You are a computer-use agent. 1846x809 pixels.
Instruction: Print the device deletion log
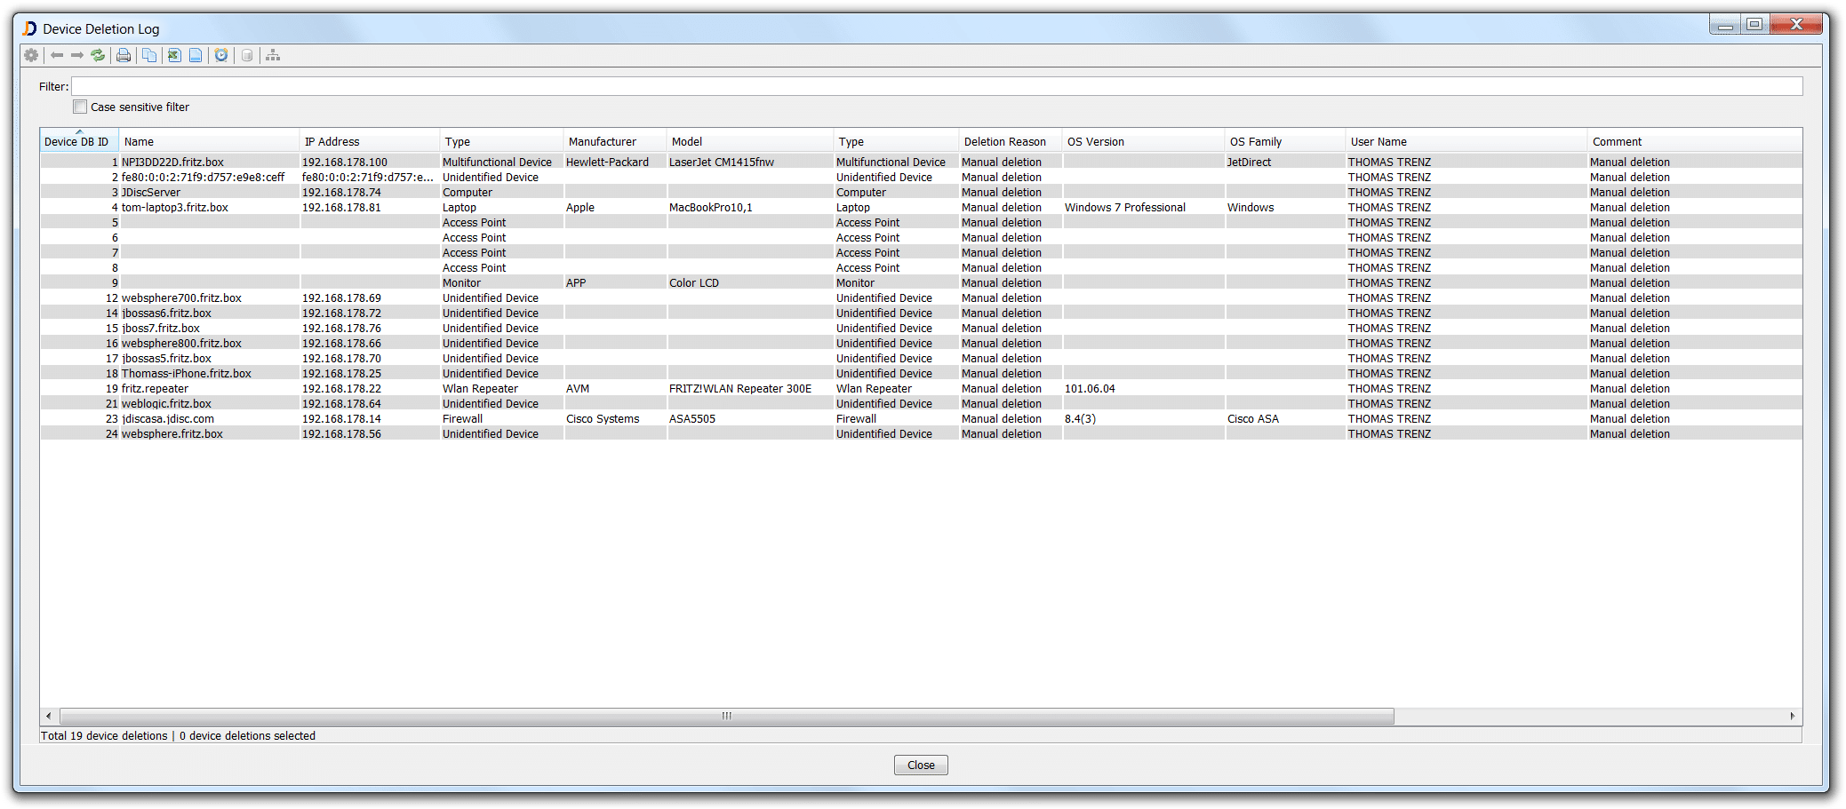(124, 55)
